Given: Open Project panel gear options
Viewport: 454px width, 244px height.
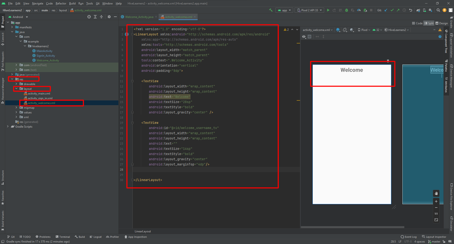Looking at the screenshot, I should (x=109, y=17).
